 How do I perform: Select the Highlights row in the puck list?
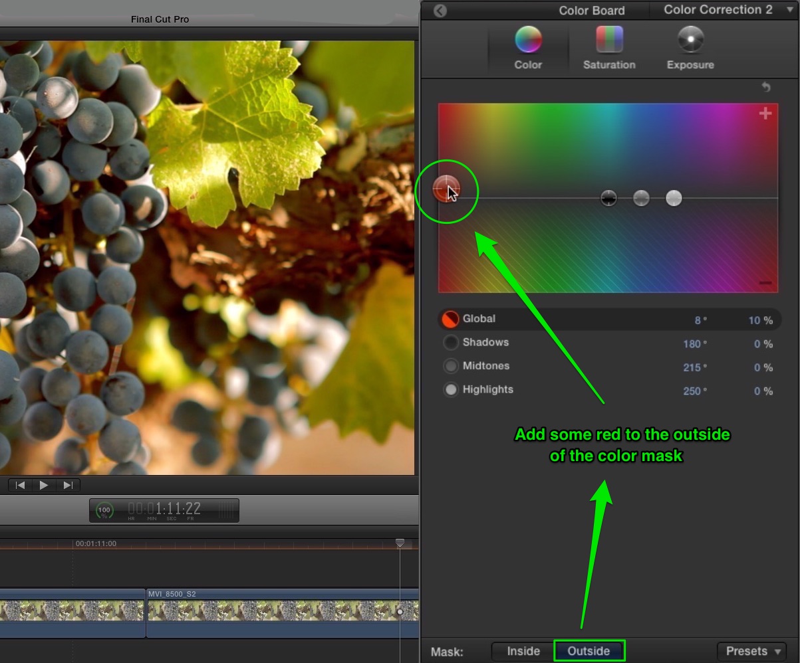coord(608,391)
